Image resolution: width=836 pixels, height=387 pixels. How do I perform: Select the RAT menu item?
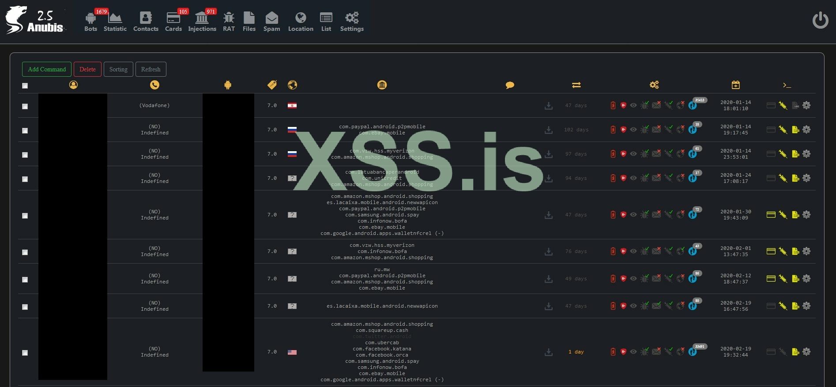tap(229, 22)
